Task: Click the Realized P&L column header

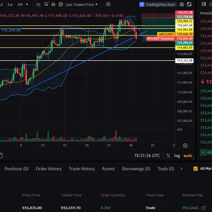Action: tap(193, 195)
